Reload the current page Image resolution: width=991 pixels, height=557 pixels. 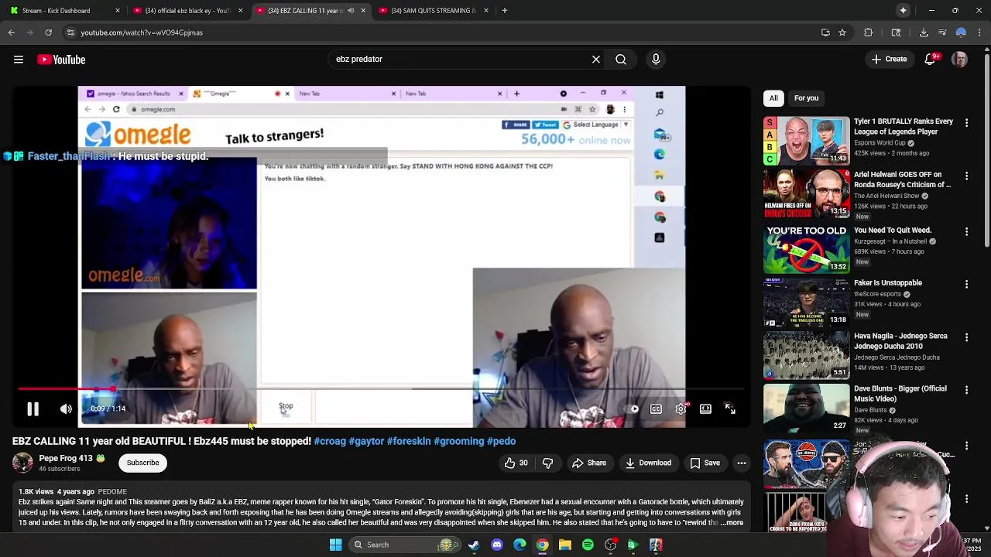(48, 32)
